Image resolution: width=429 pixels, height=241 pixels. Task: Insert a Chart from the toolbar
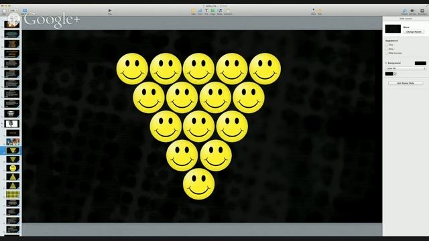(200, 11)
